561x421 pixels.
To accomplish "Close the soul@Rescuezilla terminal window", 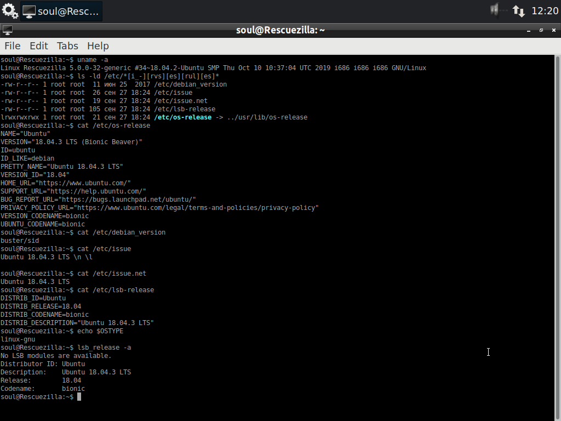I will click(x=553, y=31).
